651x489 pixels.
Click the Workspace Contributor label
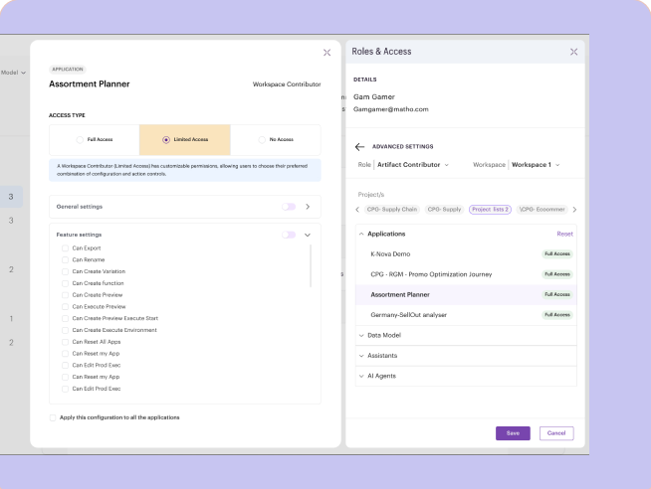[287, 84]
